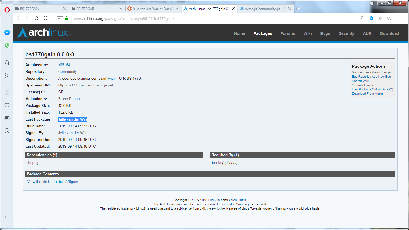The height and width of the screenshot is (230, 409).
Task: Open Messenger in the Opera sidebar
Action: [7, 33]
